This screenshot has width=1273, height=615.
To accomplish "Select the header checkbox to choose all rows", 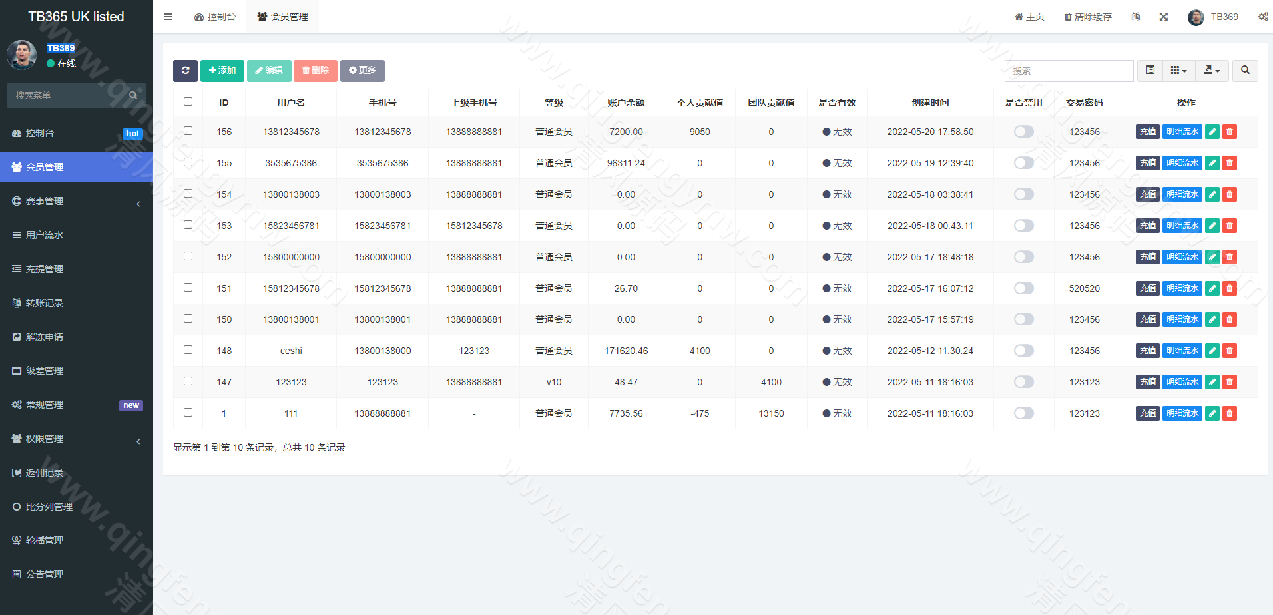I will [188, 101].
